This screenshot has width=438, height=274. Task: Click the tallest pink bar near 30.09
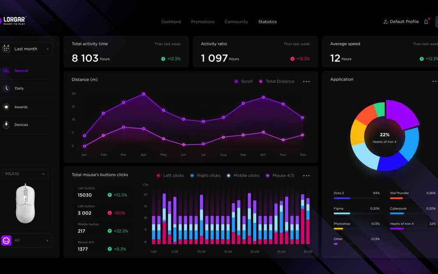click(x=303, y=227)
